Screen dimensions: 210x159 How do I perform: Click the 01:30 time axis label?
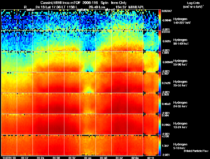(56, 158)
